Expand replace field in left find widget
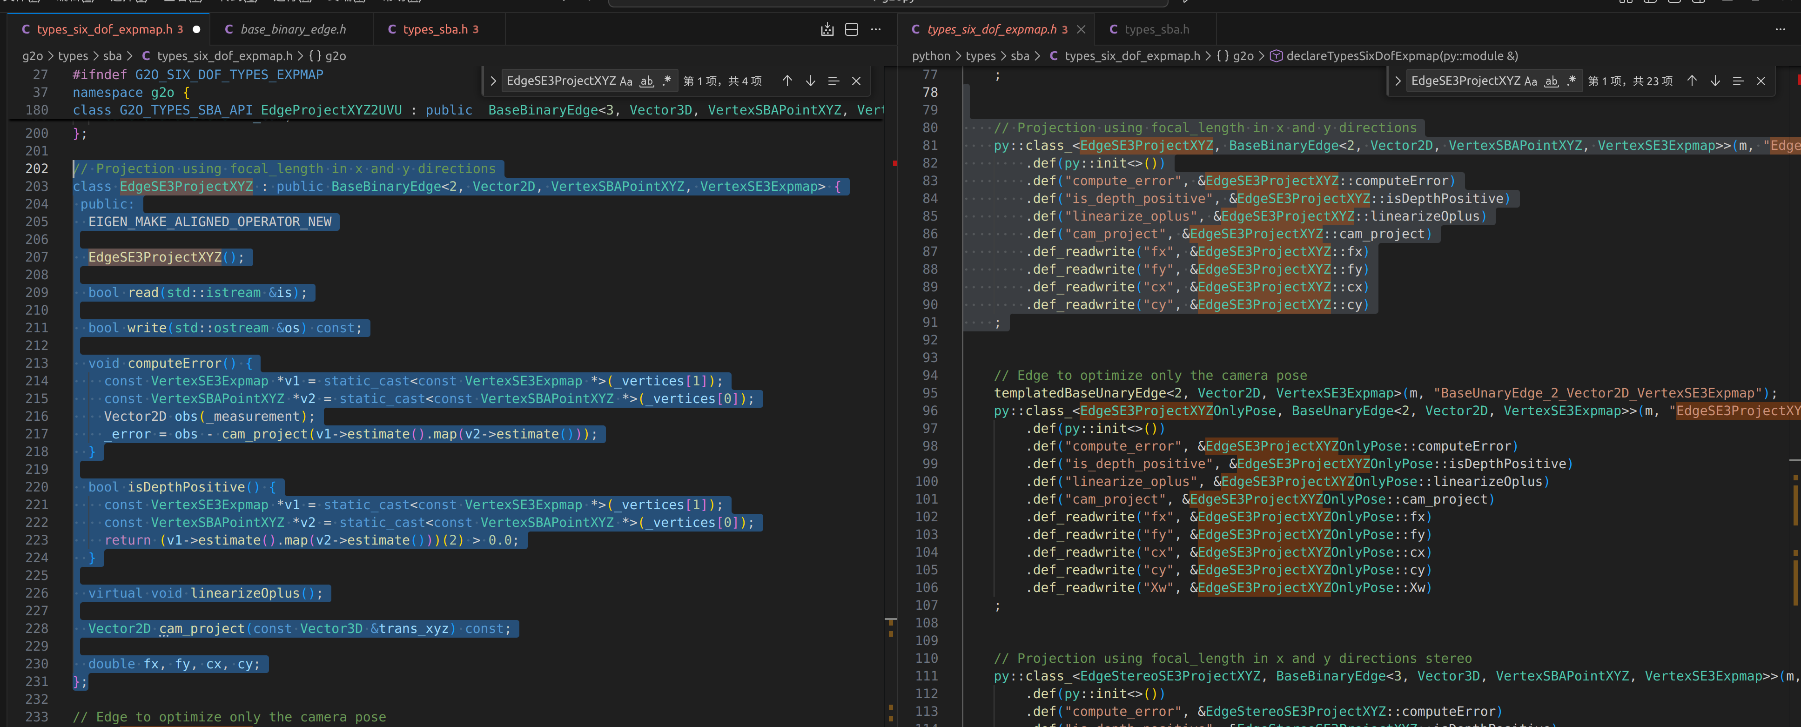Viewport: 1801px width, 727px height. click(493, 81)
